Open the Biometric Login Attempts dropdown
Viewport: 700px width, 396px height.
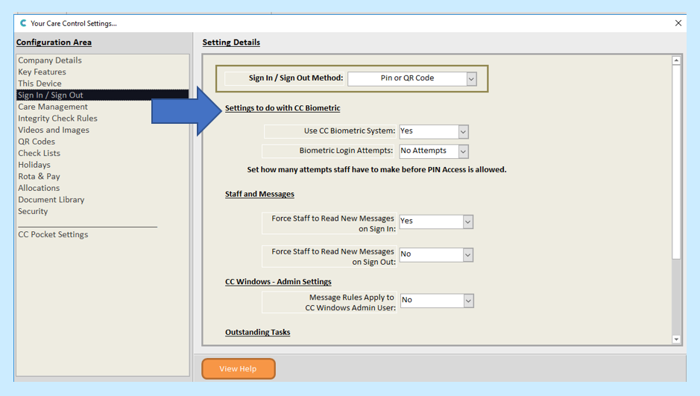point(463,151)
